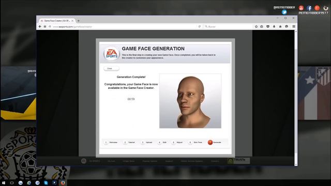The height and width of the screenshot is (186, 331).
Task: Close the Game Face Creator tab
Action: 72,21
